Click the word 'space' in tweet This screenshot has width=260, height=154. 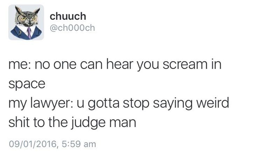27,84
